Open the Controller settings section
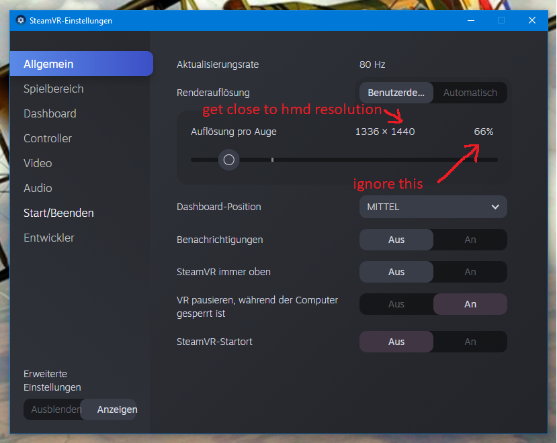The width and height of the screenshot is (557, 443). pyautogui.click(x=47, y=138)
